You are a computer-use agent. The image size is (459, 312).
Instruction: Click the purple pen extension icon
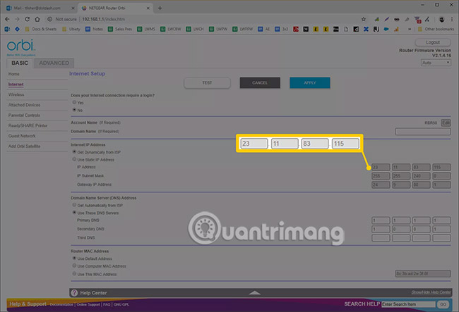387,19
